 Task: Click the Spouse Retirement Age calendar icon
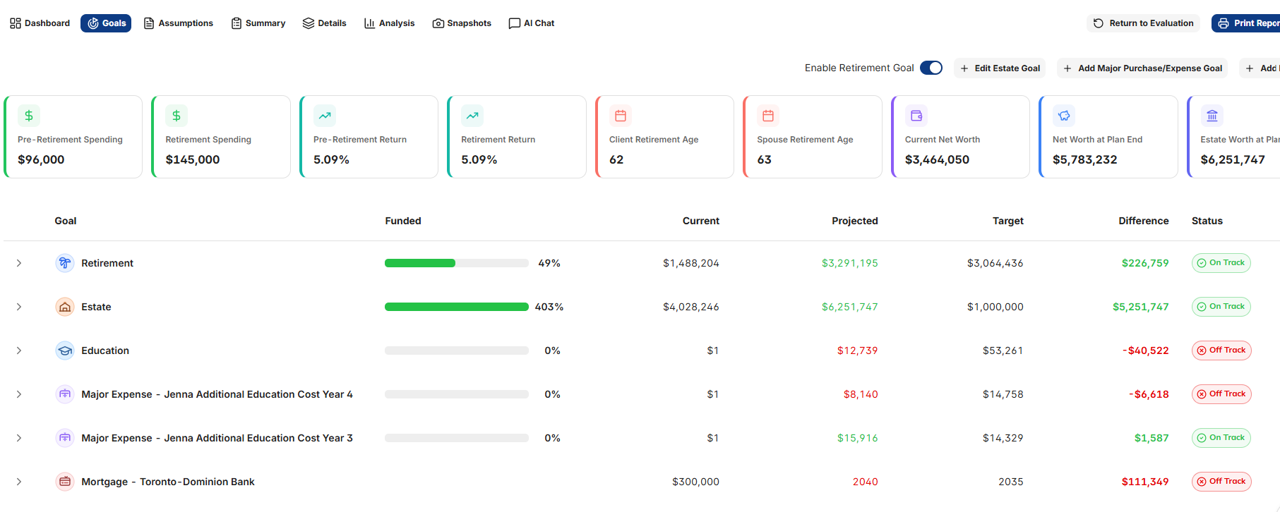(x=768, y=116)
